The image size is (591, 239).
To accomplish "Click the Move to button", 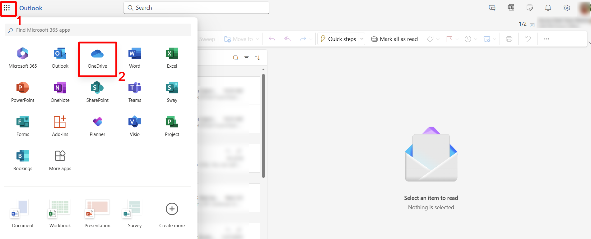I will point(238,39).
